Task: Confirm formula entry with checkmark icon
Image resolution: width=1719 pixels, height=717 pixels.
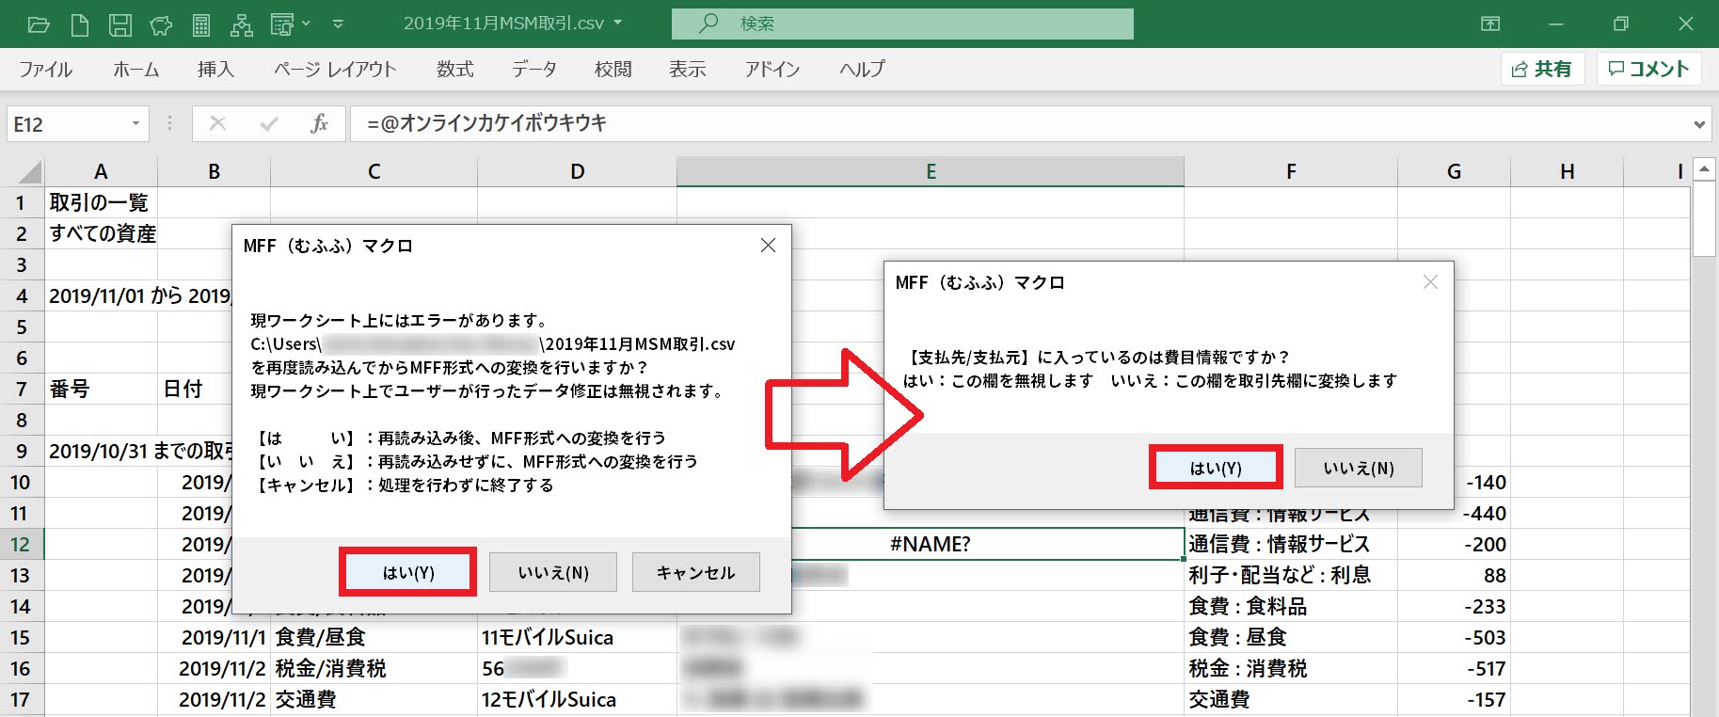Action: 269,123
